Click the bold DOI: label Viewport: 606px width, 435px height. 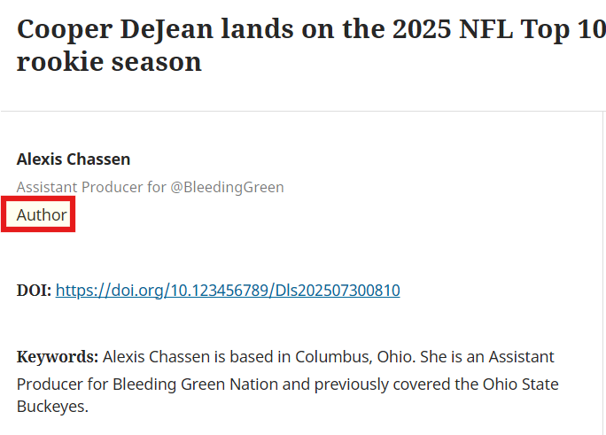tap(34, 291)
